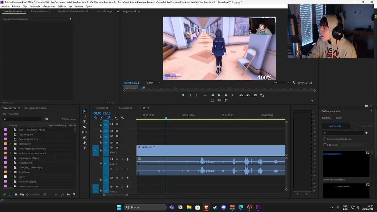Viewport: 377px width, 212px height.
Task: Select the Hand tool
Action: point(85,143)
